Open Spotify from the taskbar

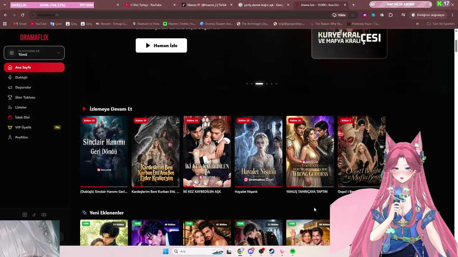click(x=293, y=251)
